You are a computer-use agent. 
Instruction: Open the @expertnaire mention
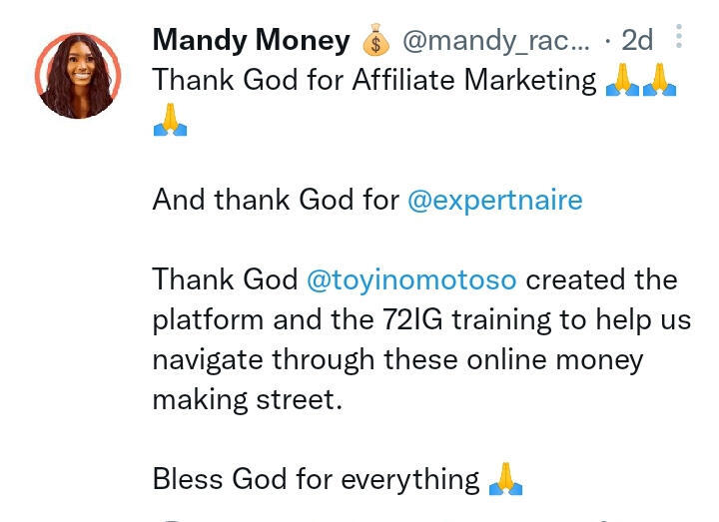click(x=494, y=200)
